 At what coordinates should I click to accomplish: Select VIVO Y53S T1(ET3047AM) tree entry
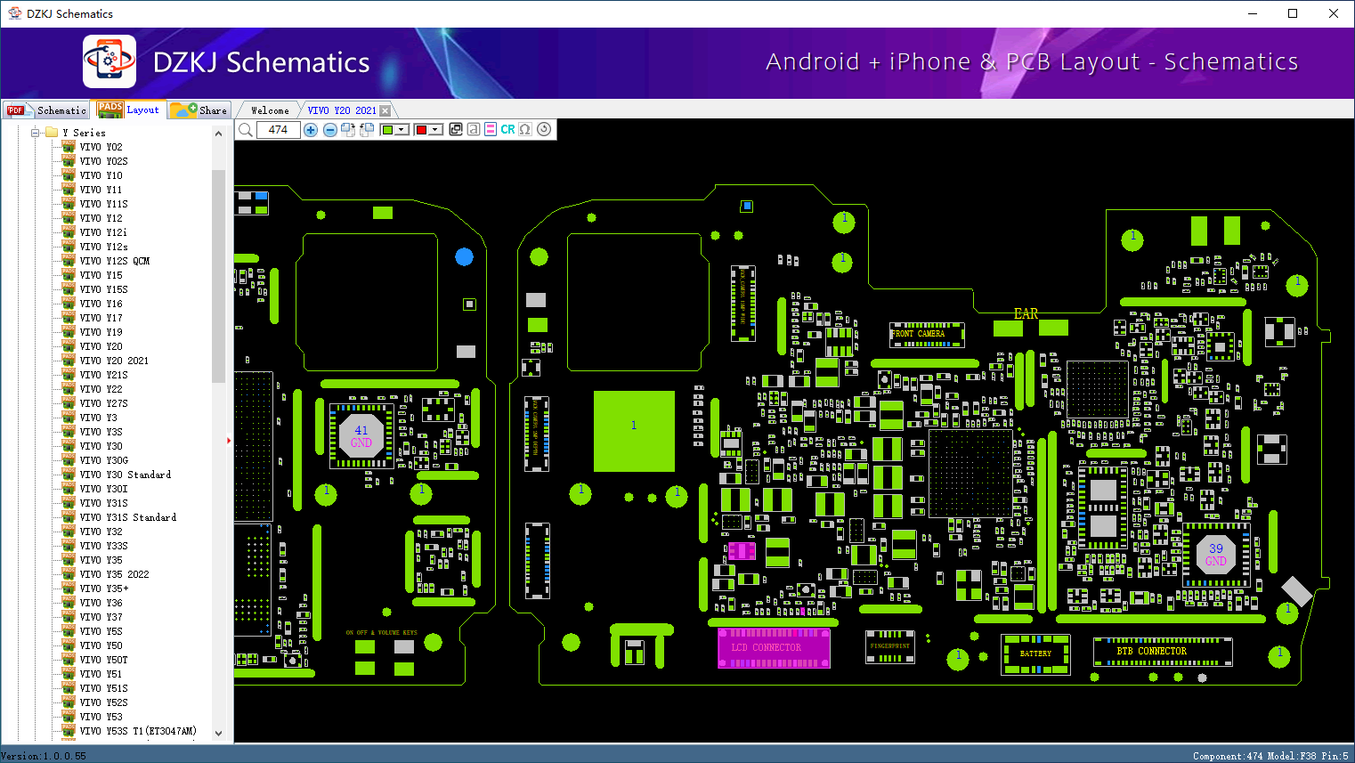point(138,731)
